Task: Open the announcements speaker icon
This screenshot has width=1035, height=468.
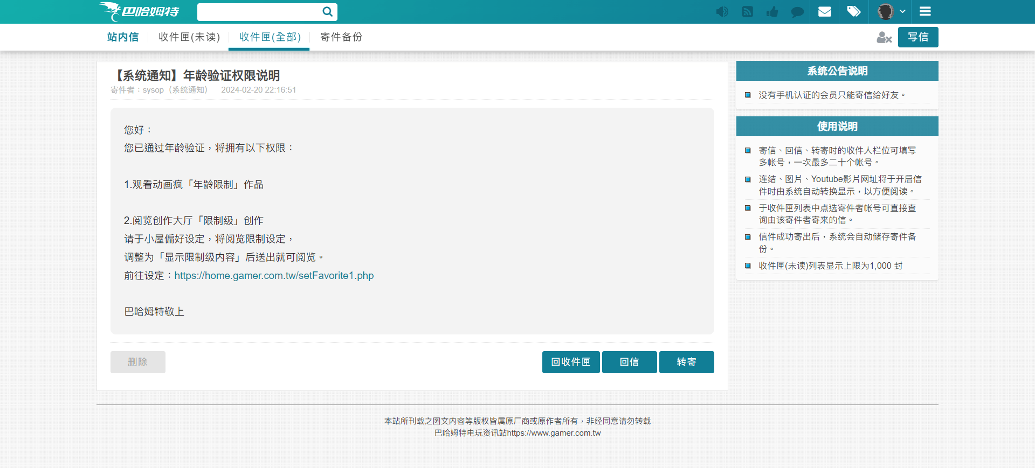Action: [722, 12]
